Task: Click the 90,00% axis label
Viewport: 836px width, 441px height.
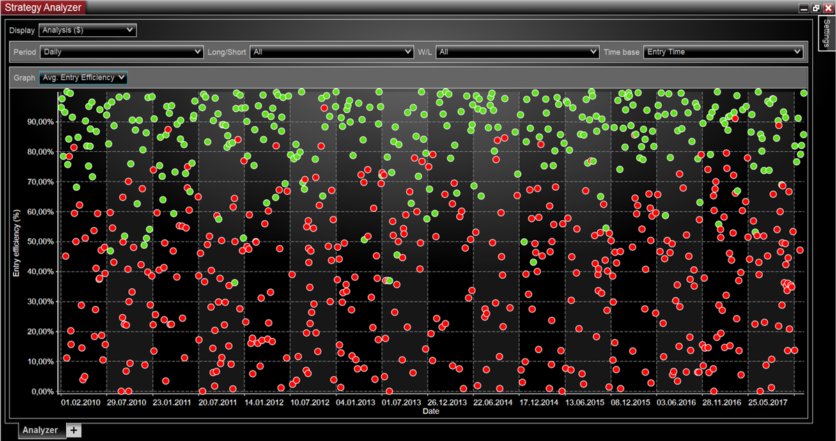Action: point(41,121)
